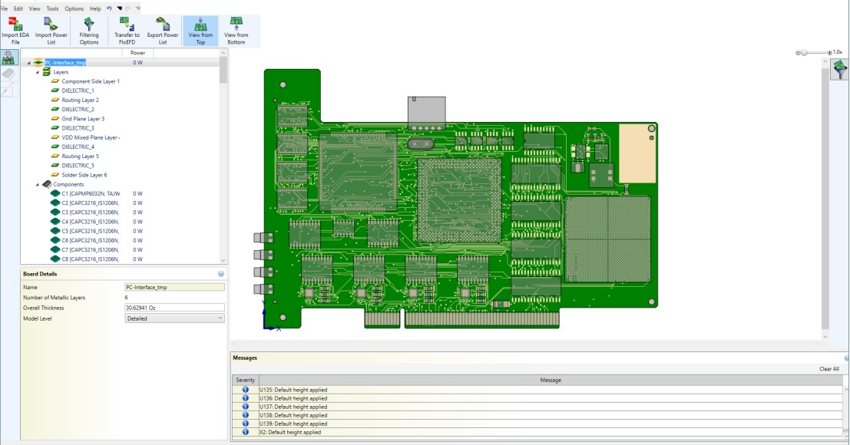
Task: Click the Layers stack icon in the tree
Action: click(x=47, y=72)
